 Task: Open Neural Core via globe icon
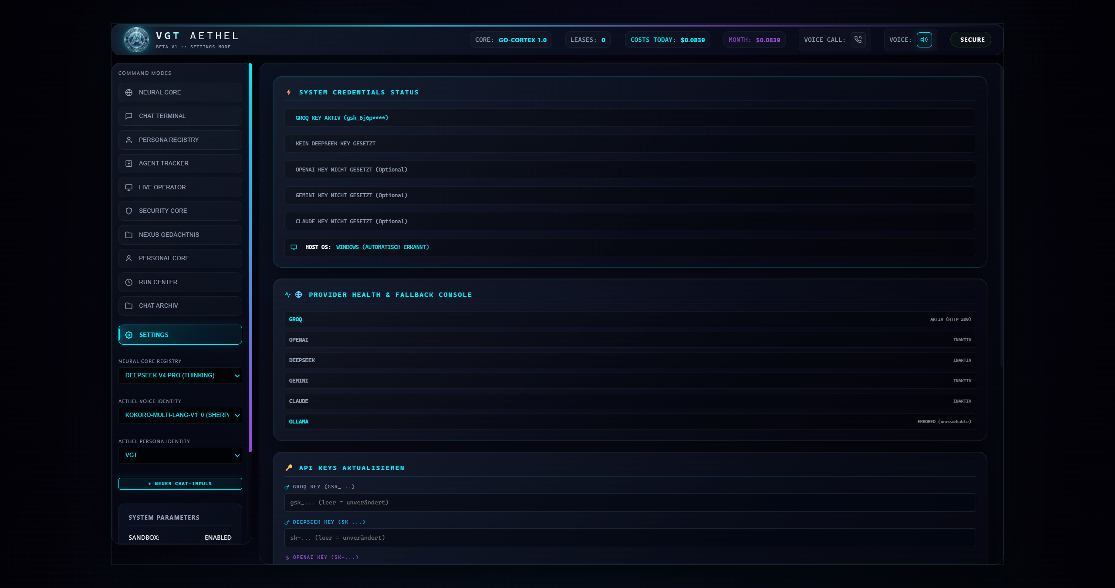tap(129, 93)
